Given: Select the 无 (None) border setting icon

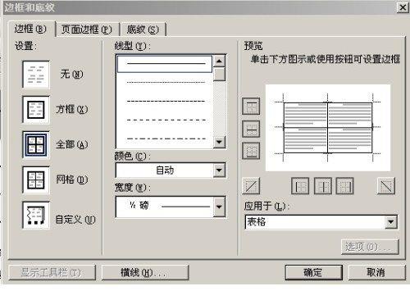Looking at the screenshot, I should (36, 75).
